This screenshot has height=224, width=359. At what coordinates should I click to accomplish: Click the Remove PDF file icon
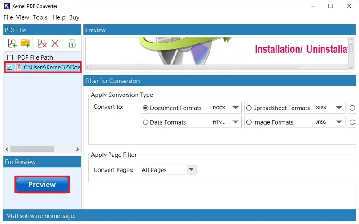(x=42, y=43)
